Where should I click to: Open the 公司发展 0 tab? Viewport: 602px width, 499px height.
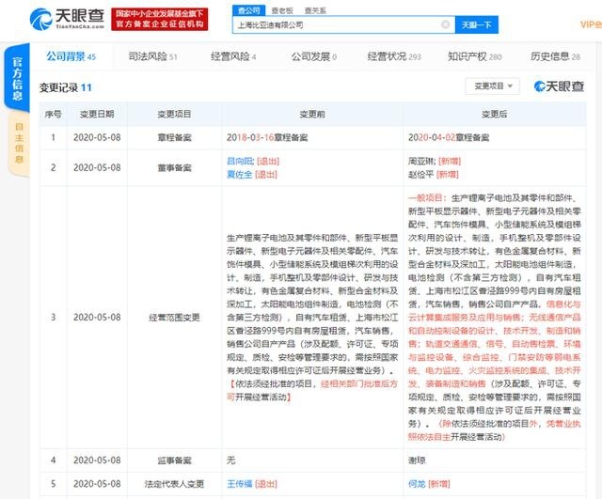pos(313,56)
